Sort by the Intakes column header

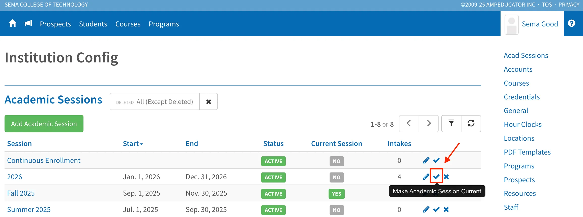(x=399, y=143)
